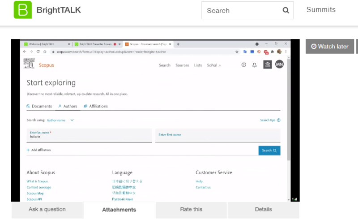Image resolution: width=358 pixels, height=224 pixels.
Task: Click the browser bookmark star icon
Action: click(237, 52)
